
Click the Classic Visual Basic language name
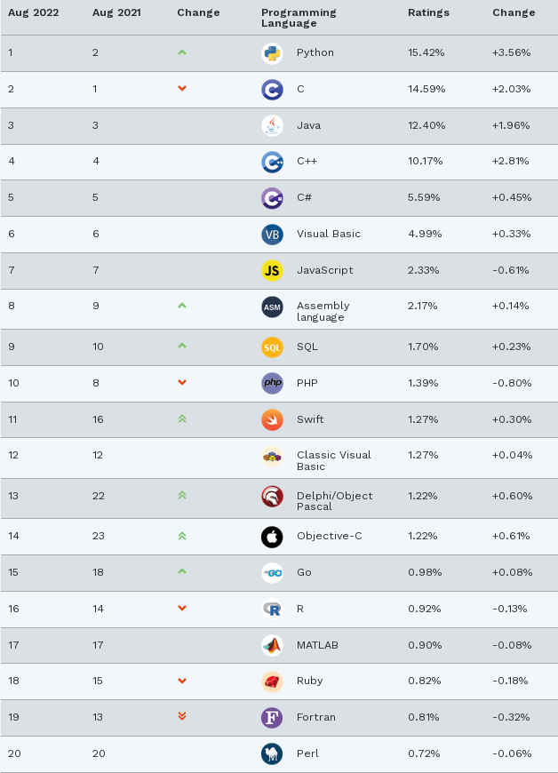pyautogui.click(x=334, y=460)
